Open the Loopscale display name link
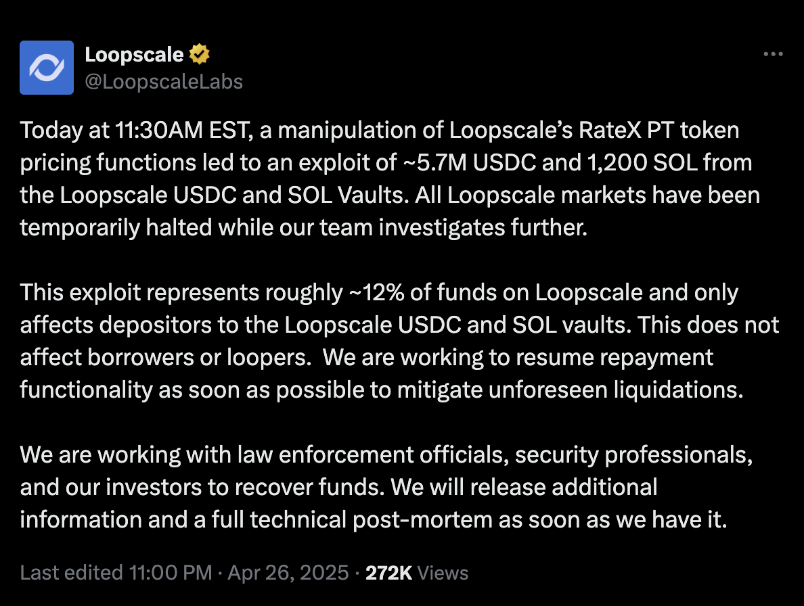This screenshot has height=606, width=804. [x=134, y=54]
